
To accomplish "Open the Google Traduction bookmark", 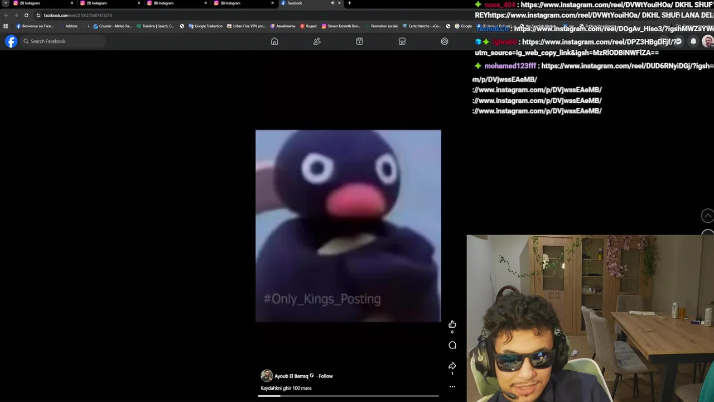I will point(205,26).
